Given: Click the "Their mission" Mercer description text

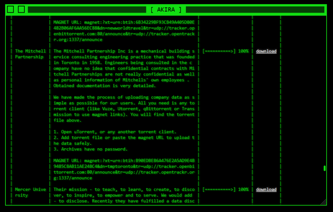Looking at the screenshot, I should 124,195.
